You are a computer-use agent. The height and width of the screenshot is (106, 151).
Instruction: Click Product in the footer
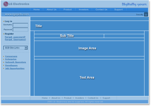pos(68,98)
